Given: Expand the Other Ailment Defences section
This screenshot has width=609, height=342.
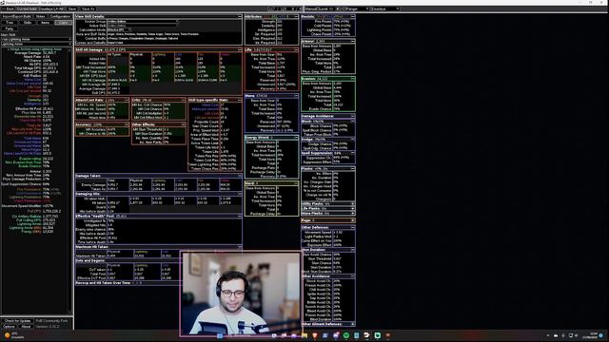Looking at the screenshot, I should [353, 324].
